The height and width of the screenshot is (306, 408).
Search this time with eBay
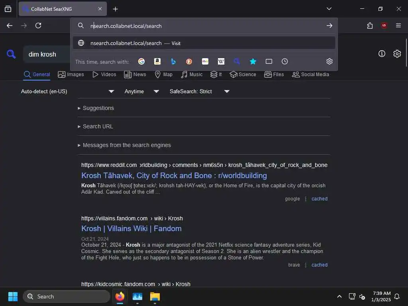(x=205, y=61)
